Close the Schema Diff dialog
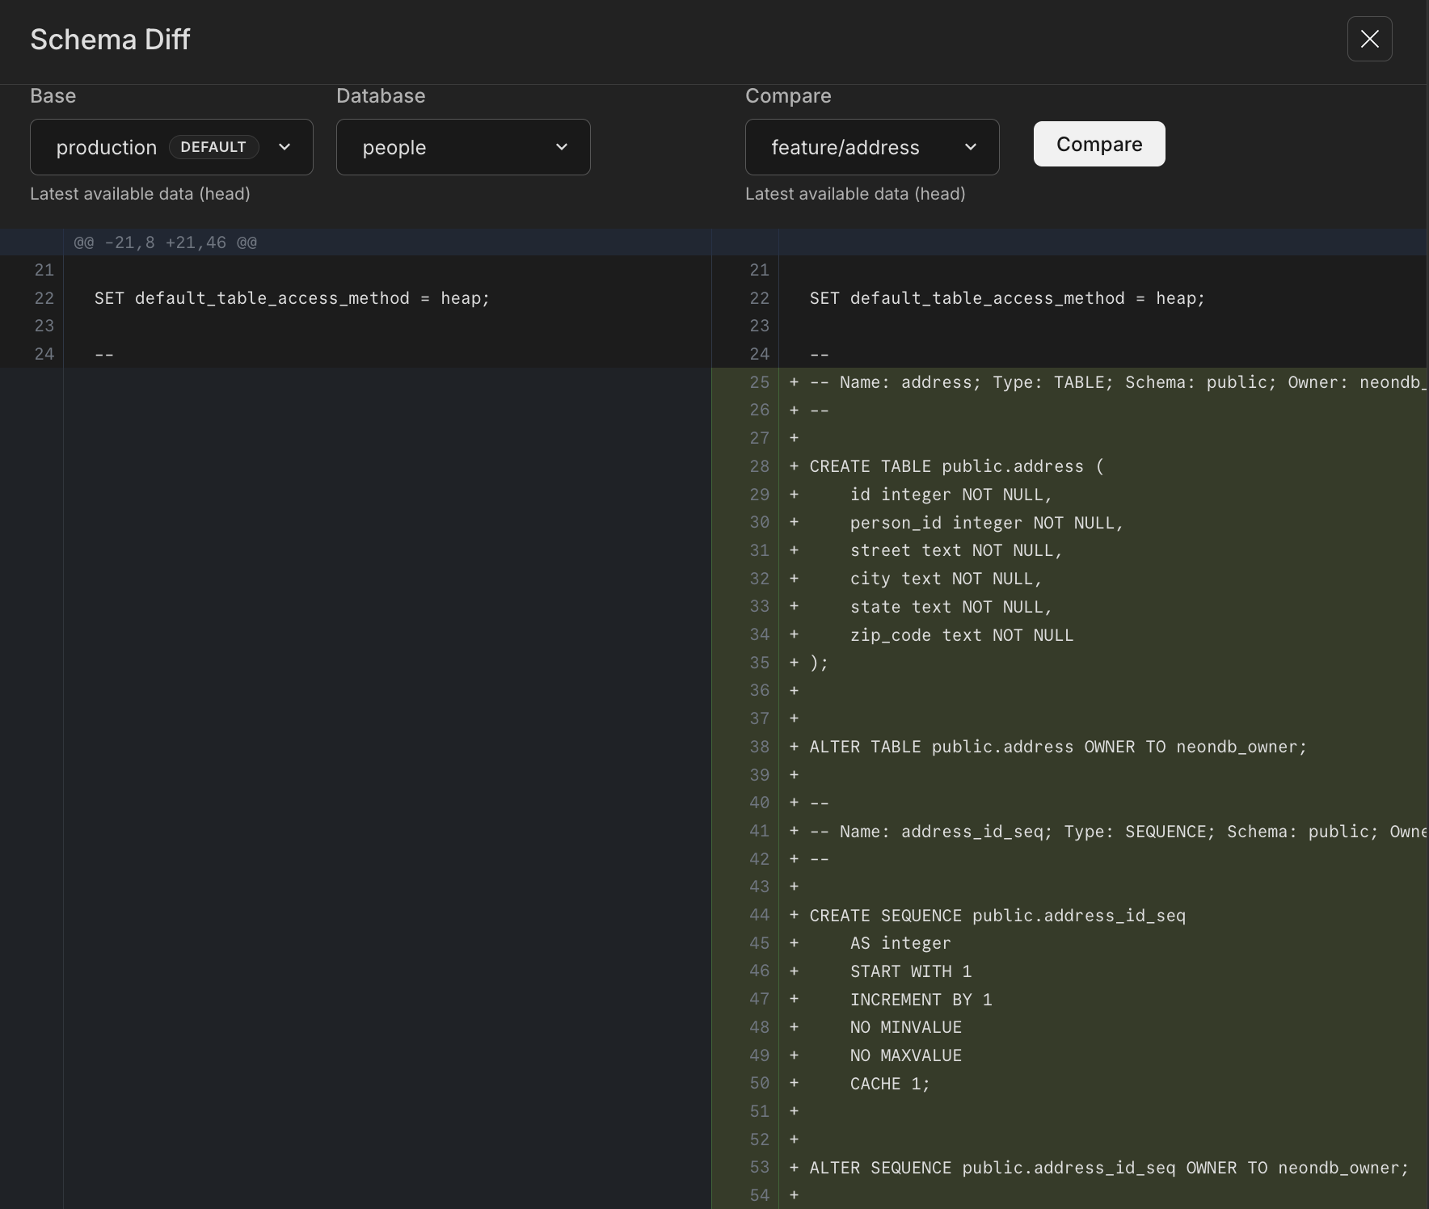 [1369, 39]
